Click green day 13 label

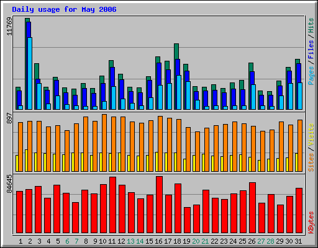[130, 241]
